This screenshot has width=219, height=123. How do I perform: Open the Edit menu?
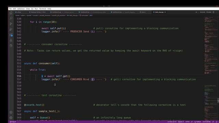coord(14,9)
